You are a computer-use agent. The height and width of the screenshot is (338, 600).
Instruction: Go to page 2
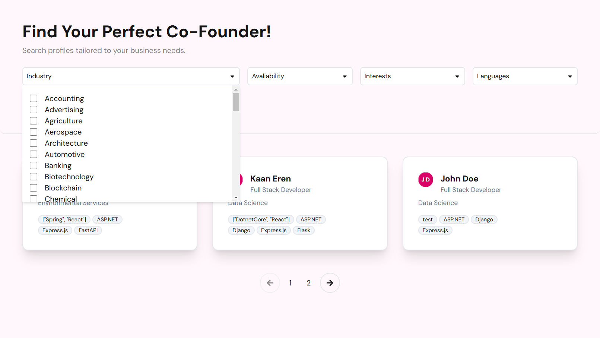tap(308, 283)
